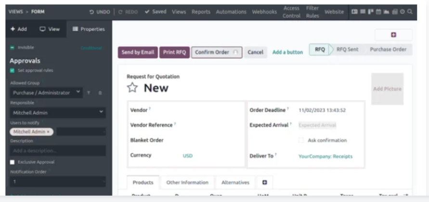Click Vendor Reference field label
This screenshot has width=429, height=202.
(151, 125)
